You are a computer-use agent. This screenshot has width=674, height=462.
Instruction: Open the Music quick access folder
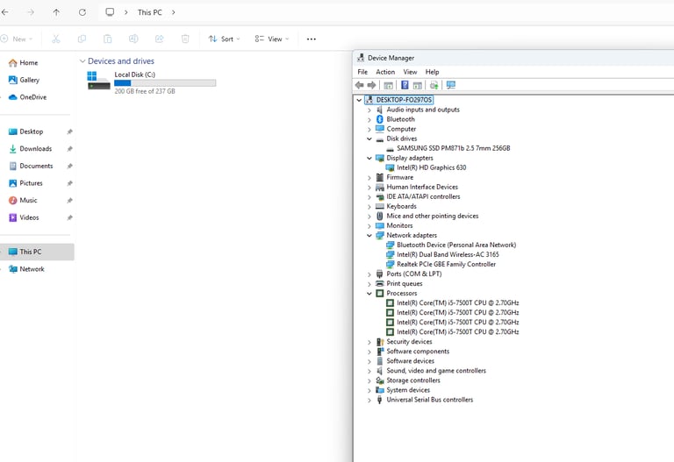(28, 200)
